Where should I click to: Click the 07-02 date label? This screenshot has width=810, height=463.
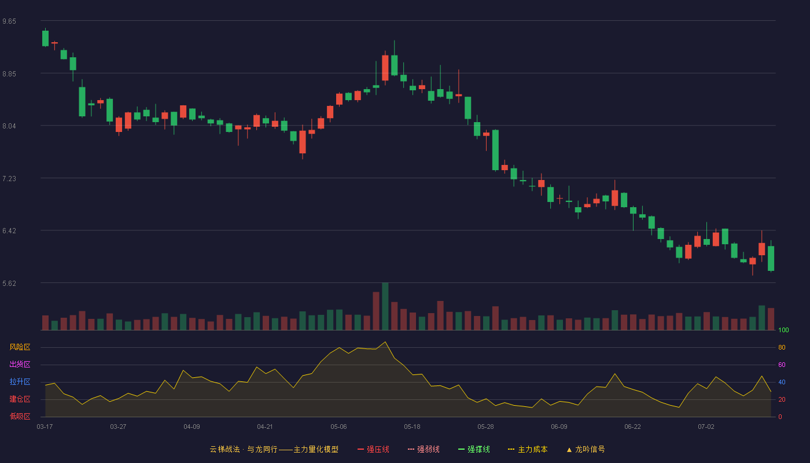(x=706, y=427)
